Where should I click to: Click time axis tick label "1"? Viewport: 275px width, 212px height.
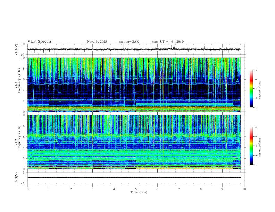pyautogui.click(x=49, y=189)
